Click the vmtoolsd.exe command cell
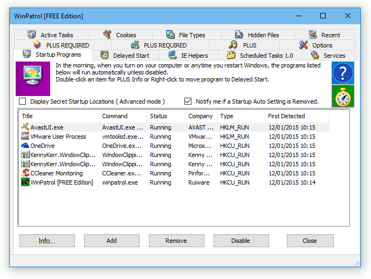This screenshot has height=279, width=371. tap(123, 137)
